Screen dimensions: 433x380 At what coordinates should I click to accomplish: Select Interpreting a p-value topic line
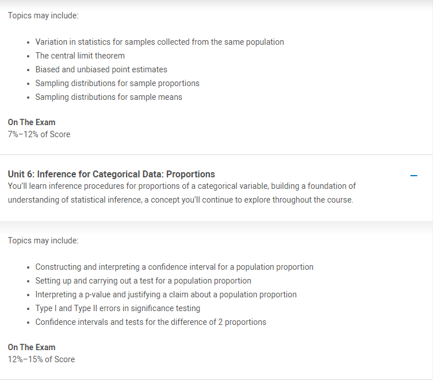click(x=166, y=294)
